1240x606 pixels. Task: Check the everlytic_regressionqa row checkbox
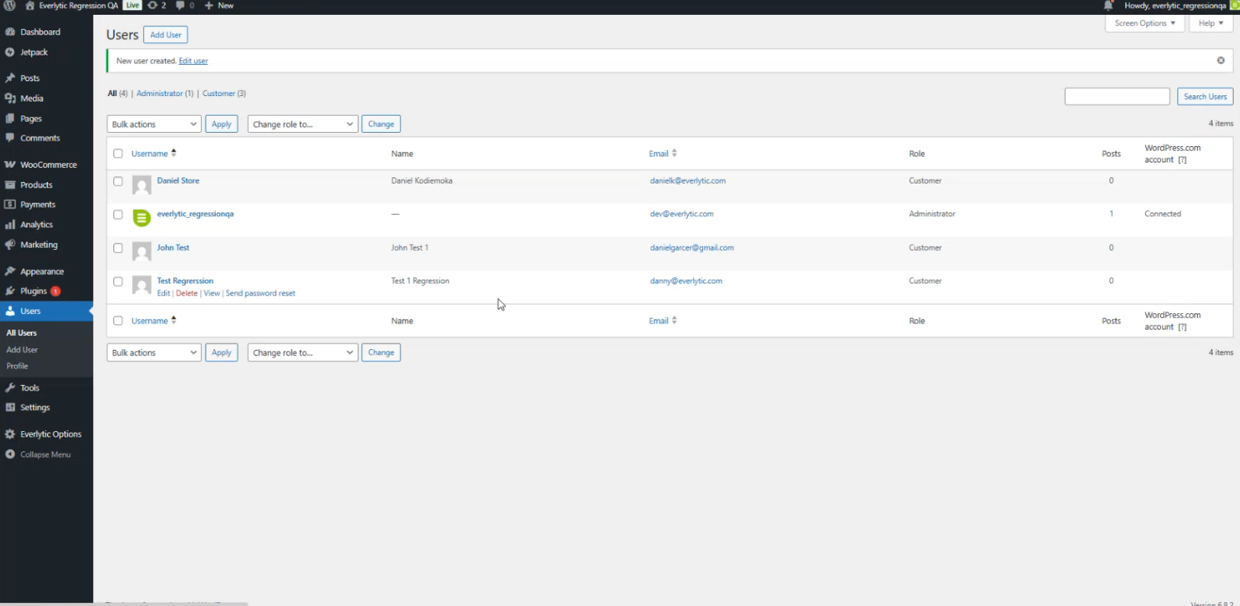tap(118, 215)
